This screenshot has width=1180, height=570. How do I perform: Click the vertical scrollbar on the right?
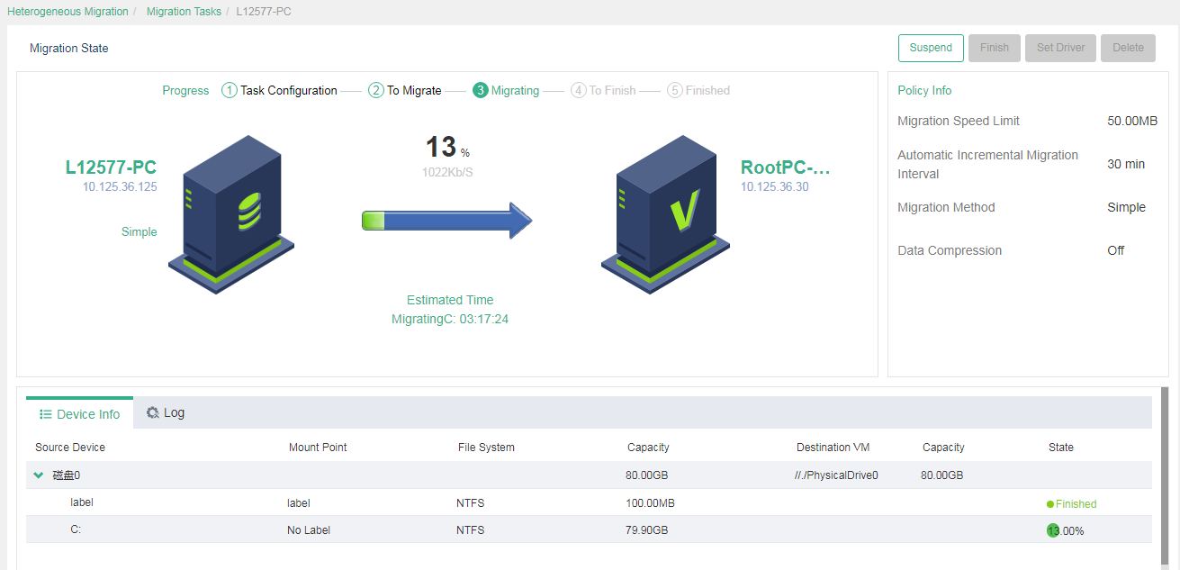[1165, 477]
